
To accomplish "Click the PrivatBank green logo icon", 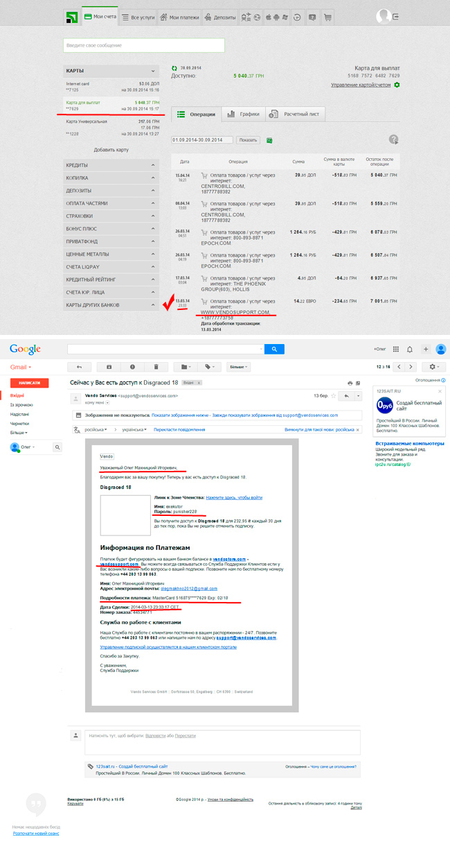I will [x=70, y=17].
